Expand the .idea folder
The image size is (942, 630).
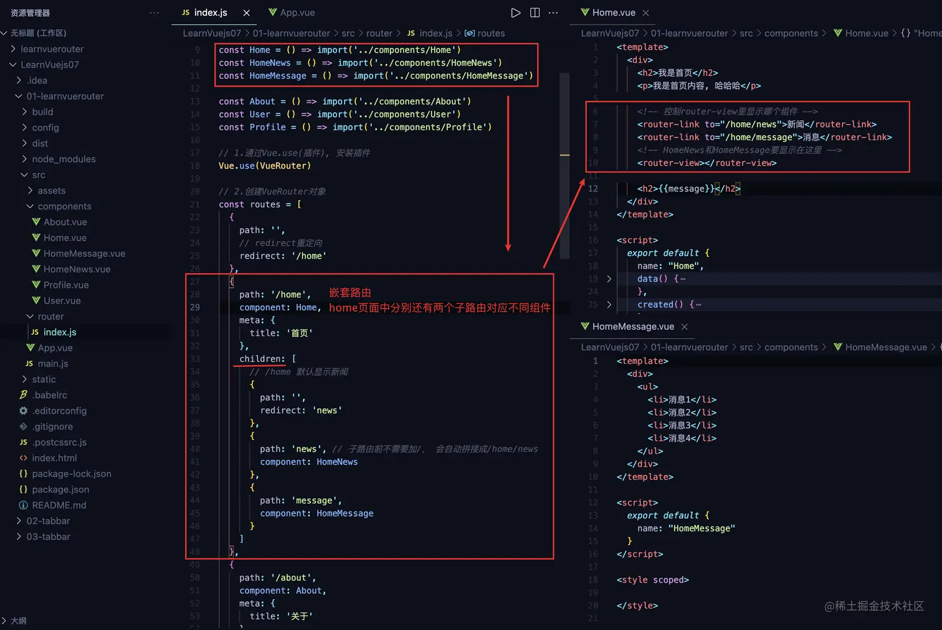[x=37, y=80]
